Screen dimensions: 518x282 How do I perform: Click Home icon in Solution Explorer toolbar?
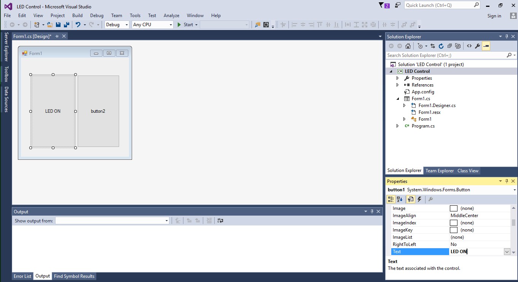[x=408, y=46]
